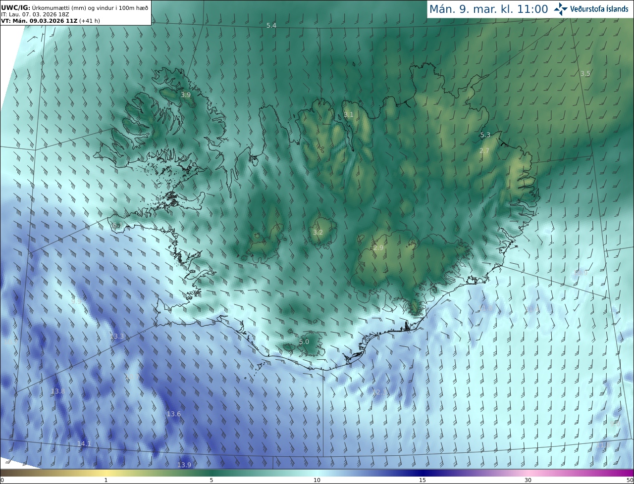
Task: Click the 13.6 value in the southern sea
Action: point(174,414)
